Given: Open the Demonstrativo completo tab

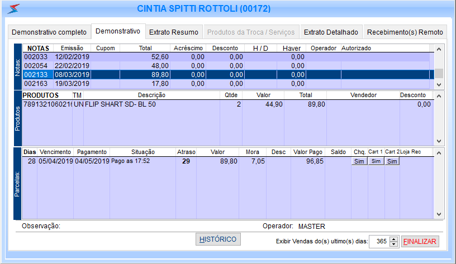Looking at the screenshot, I should (x=49, y=32).
